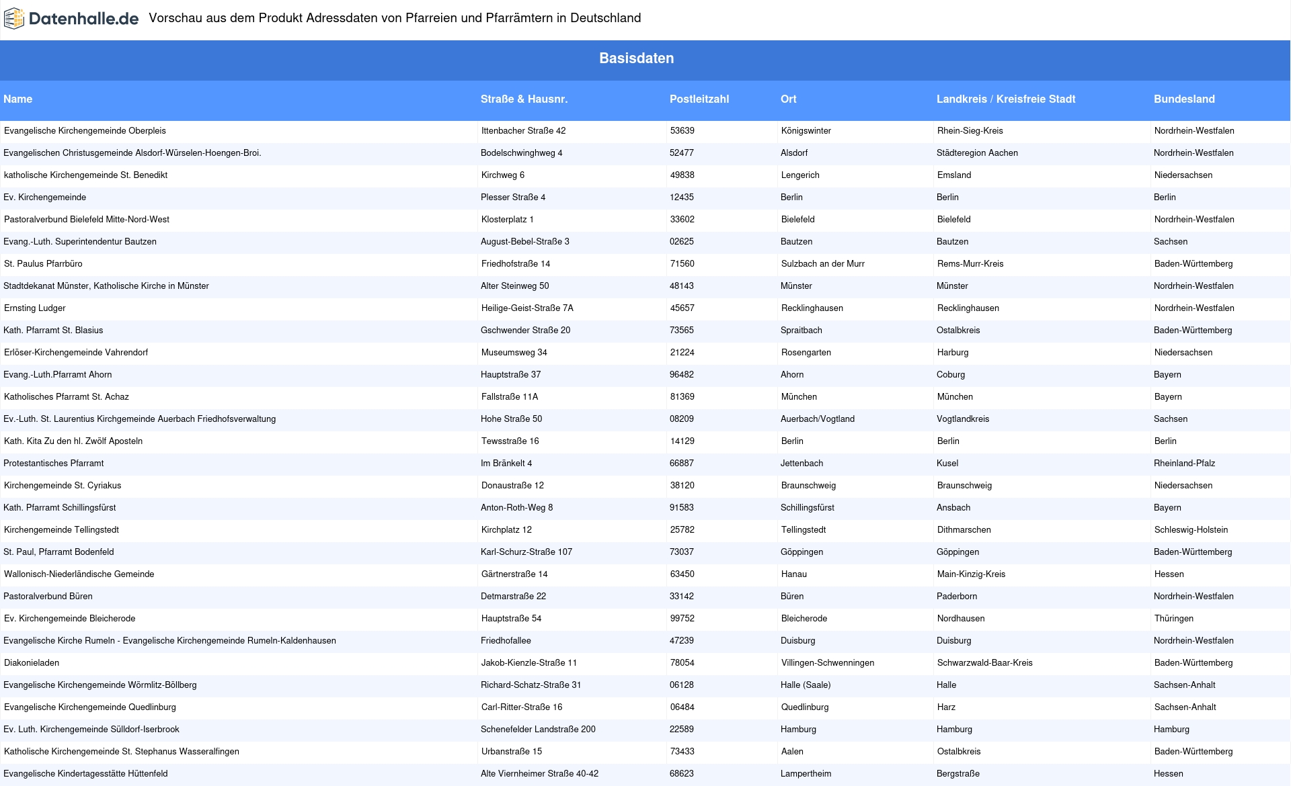Viewport: 1291px width, 786px height.
Task: Click Schenefelder Landstraße 200 address
Action: 538,730
